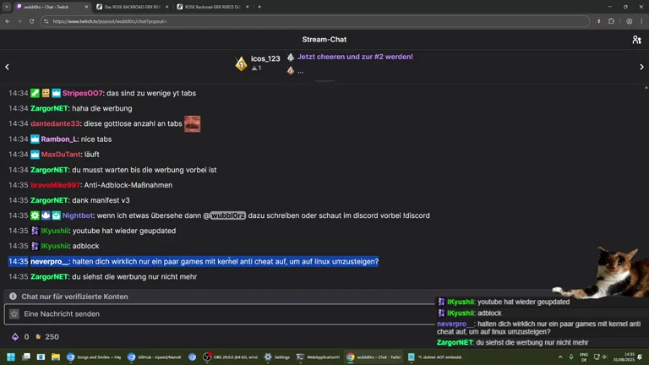Open a new browser tab
The height and width of the screenshot is (365, 649).
click(x=259, y=7)
